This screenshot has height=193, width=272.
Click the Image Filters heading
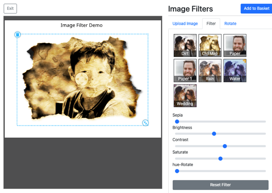(x=190, y=9)
